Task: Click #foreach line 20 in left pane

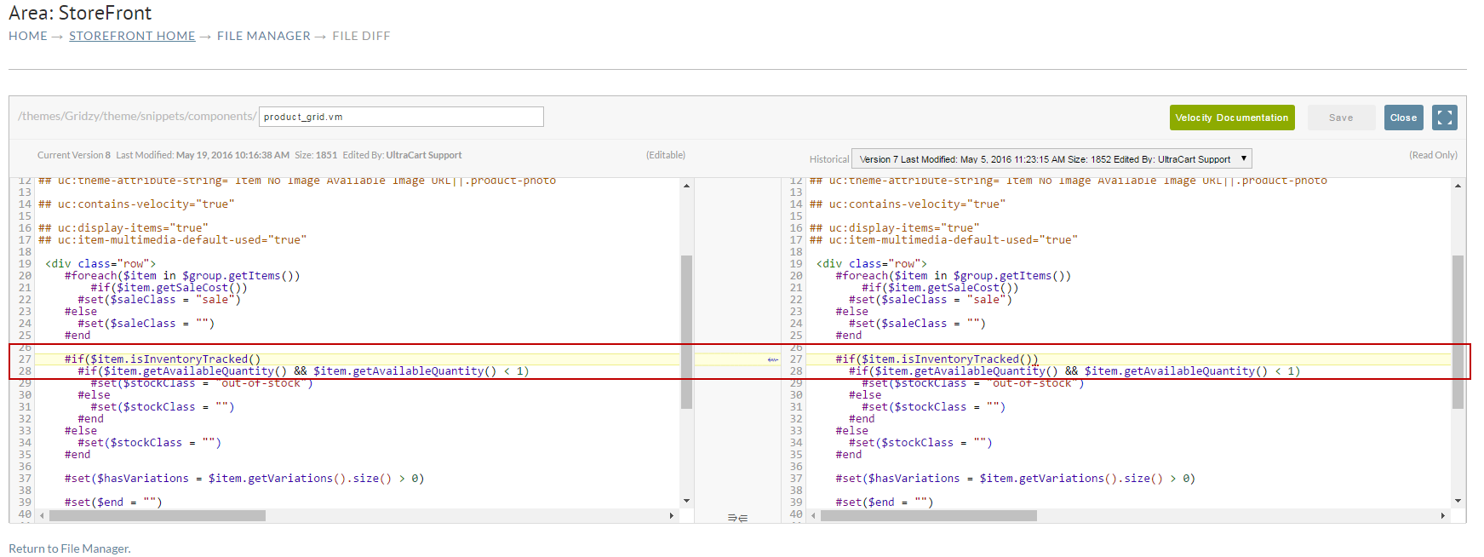Action: point(182,276)
